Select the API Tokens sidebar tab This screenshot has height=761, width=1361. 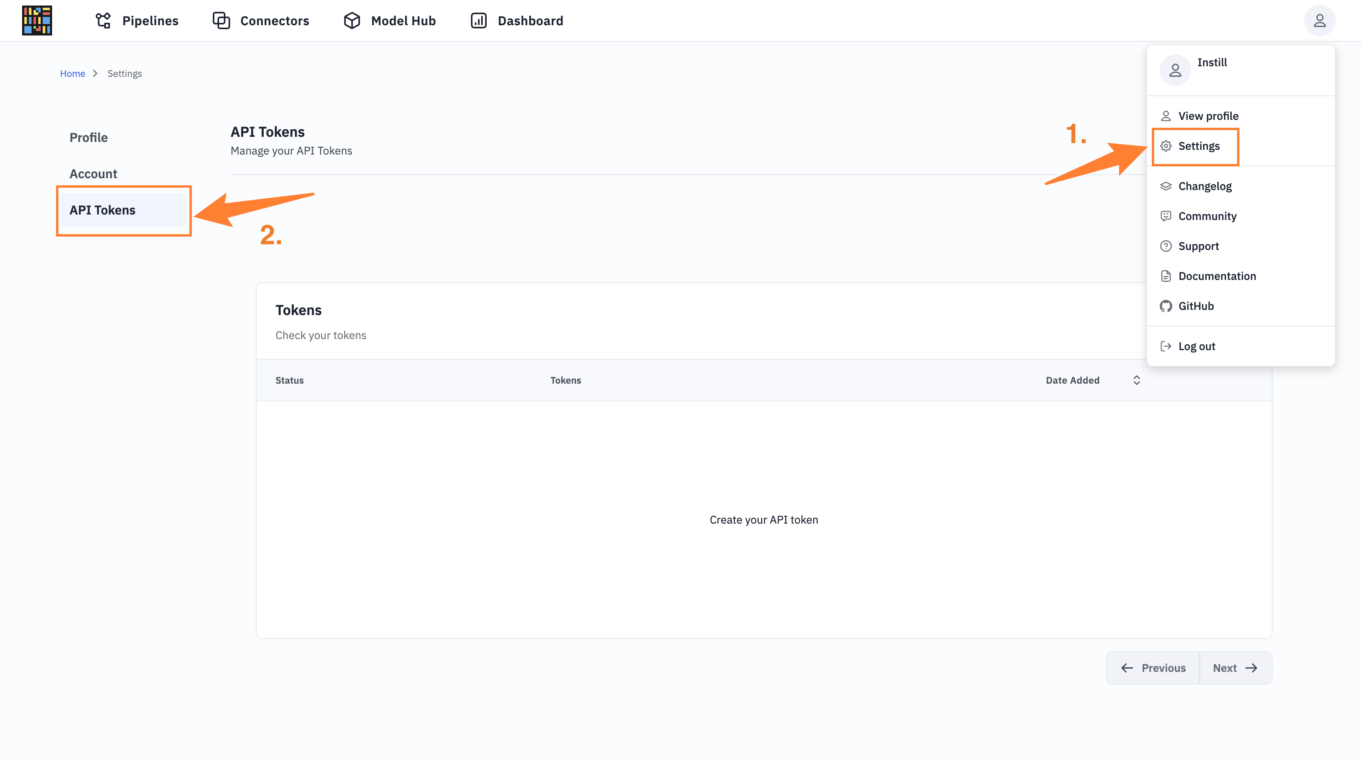tap(103, 210)
